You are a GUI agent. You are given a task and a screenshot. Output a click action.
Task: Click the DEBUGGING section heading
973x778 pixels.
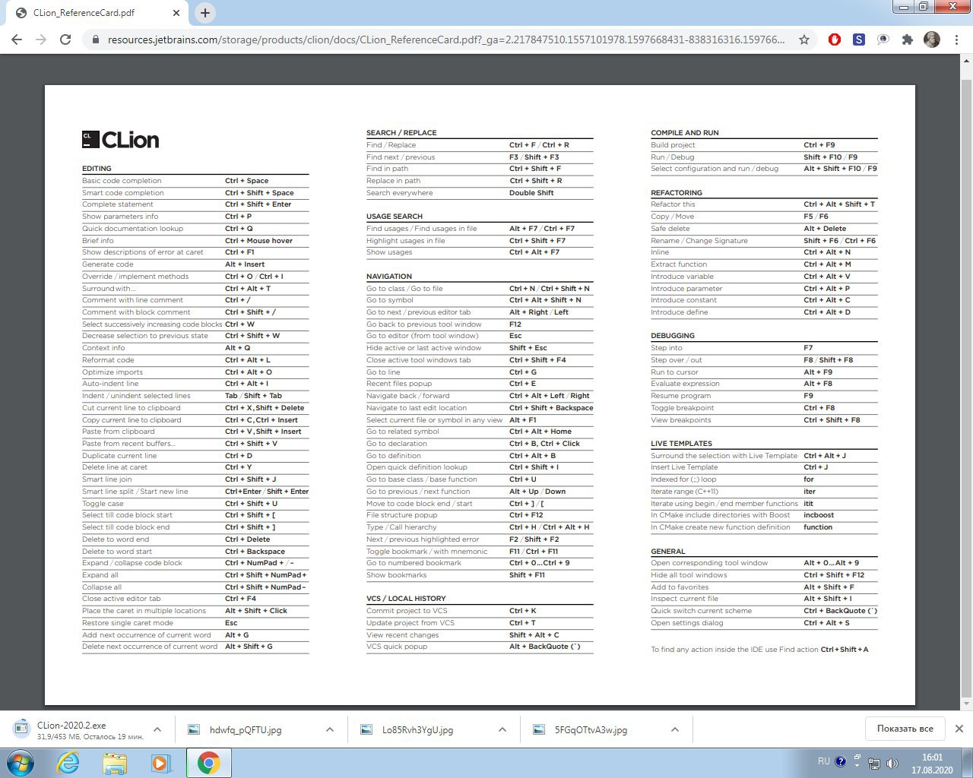(673, 336)
